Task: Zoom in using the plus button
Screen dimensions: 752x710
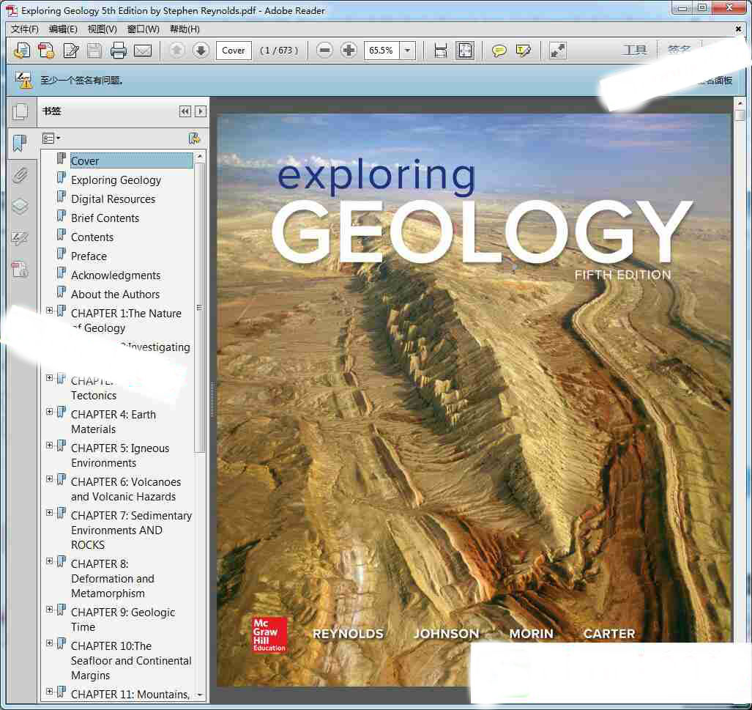Action: coord(349,50)
